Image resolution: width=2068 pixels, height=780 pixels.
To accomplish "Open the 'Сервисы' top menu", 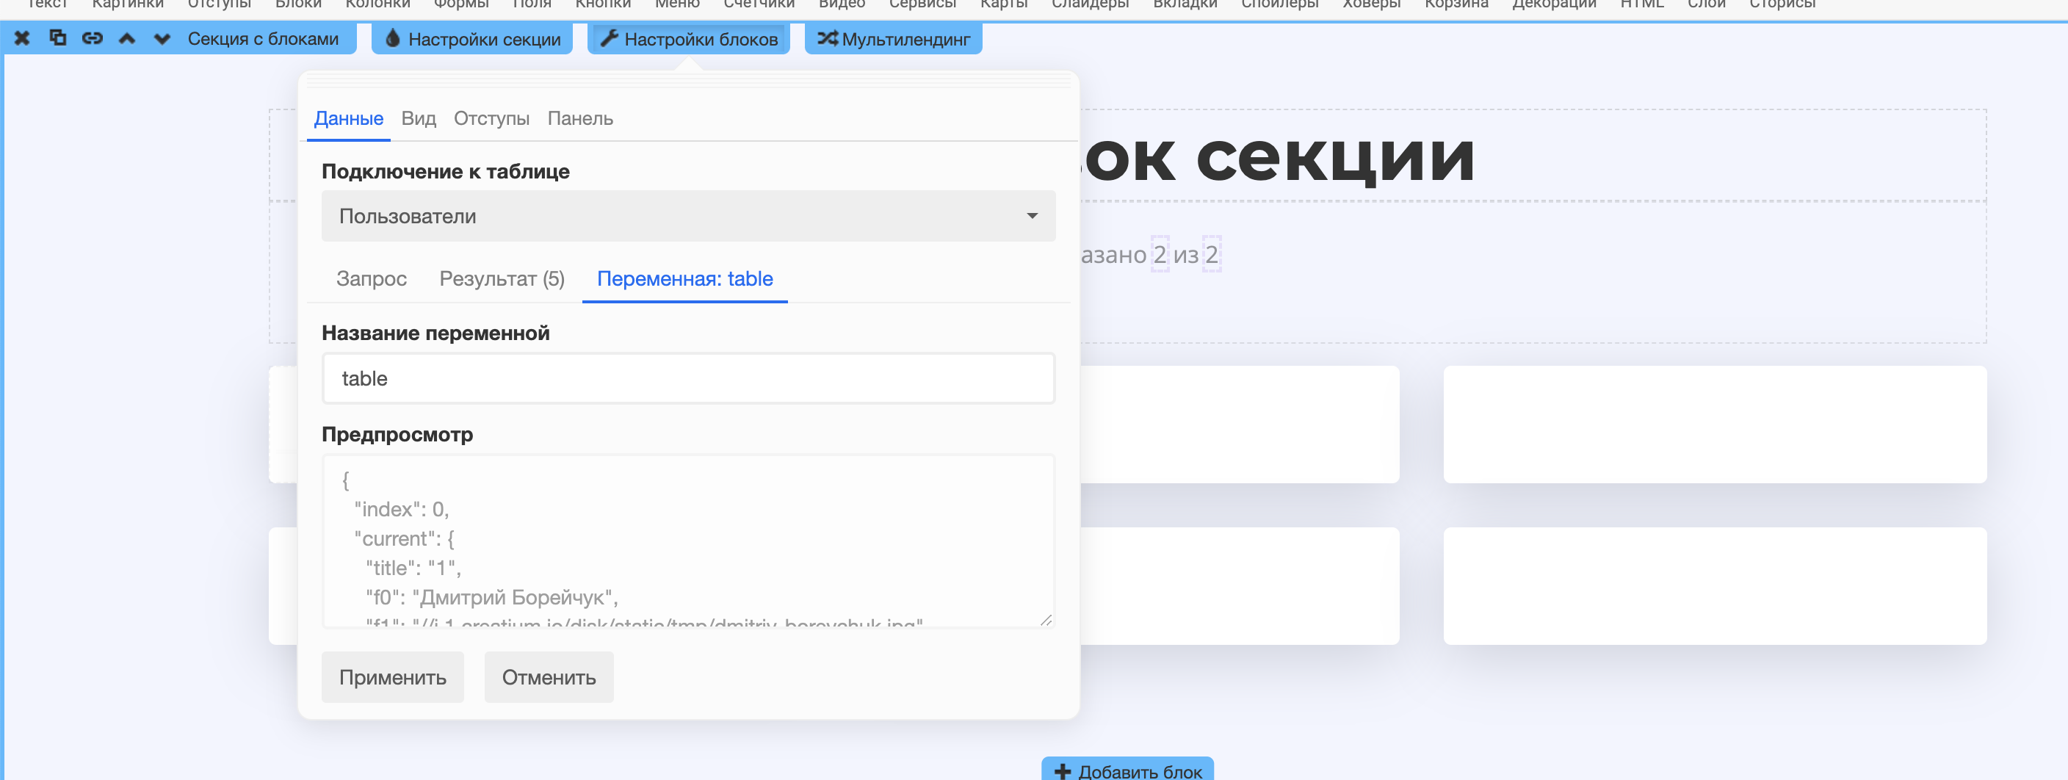I will (x=923, y=4).
